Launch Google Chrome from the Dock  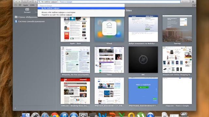click(x=55, y=115)
